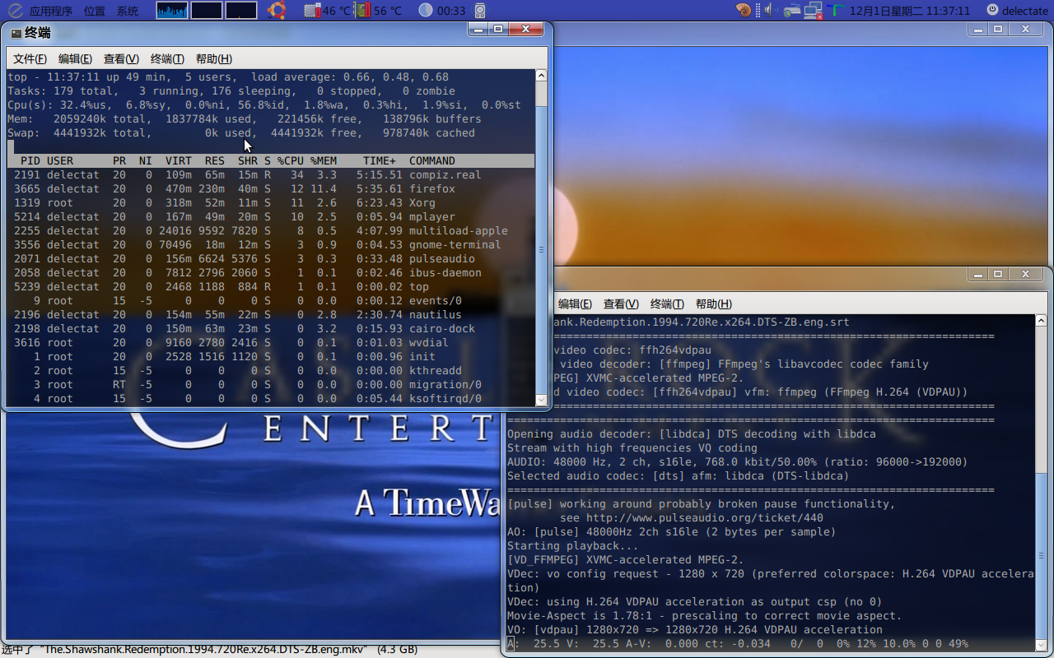This screenshot has width=1054, height=658.
Task: Click the scroll-up arrow of the lower terminal
Action: (1042, 320)
